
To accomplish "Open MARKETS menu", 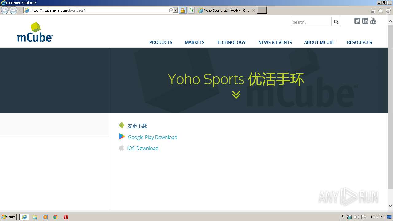I will click(195, 42).
